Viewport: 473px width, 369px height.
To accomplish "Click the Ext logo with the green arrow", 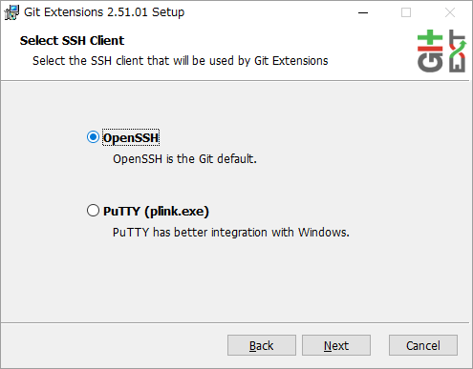I will 458,51.
